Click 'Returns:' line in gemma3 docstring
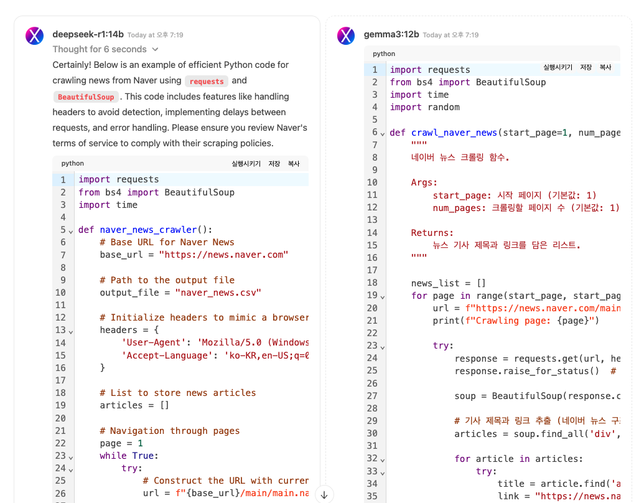The width and height of the screenshot is (644, 503). click(432, 233)
